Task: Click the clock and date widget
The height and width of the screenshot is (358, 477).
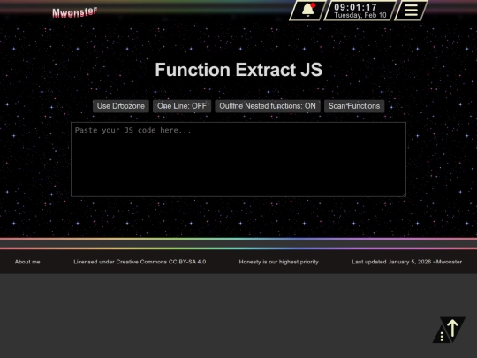Action: (x=360, y=11)
